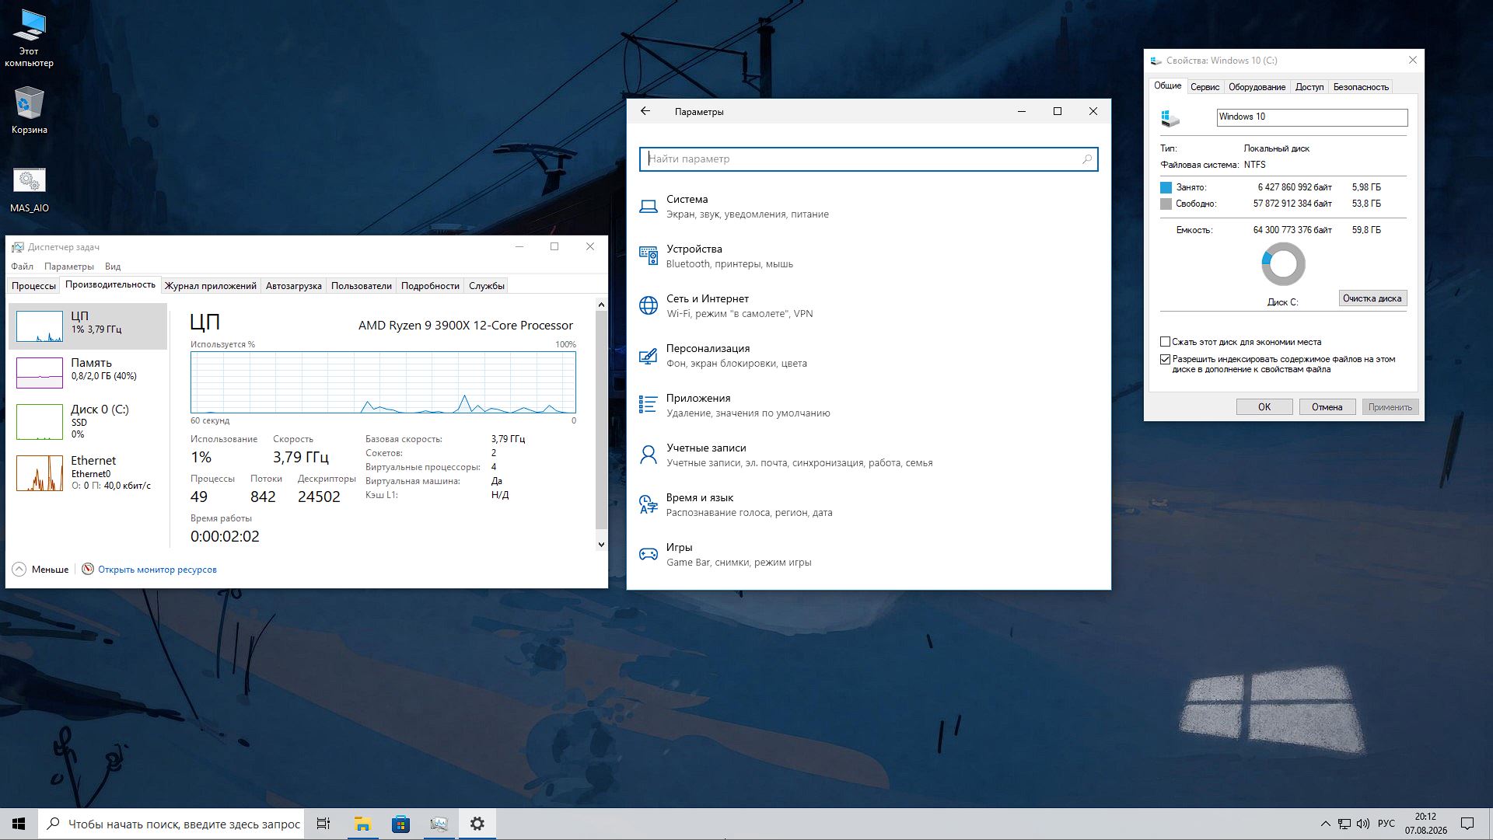The width and height of the screenshot is (1493, 840).
Task: Switch to the Сервис tab in properties
Action: 1205,87
